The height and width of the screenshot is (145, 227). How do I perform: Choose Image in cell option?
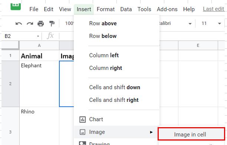pos(191,134)
